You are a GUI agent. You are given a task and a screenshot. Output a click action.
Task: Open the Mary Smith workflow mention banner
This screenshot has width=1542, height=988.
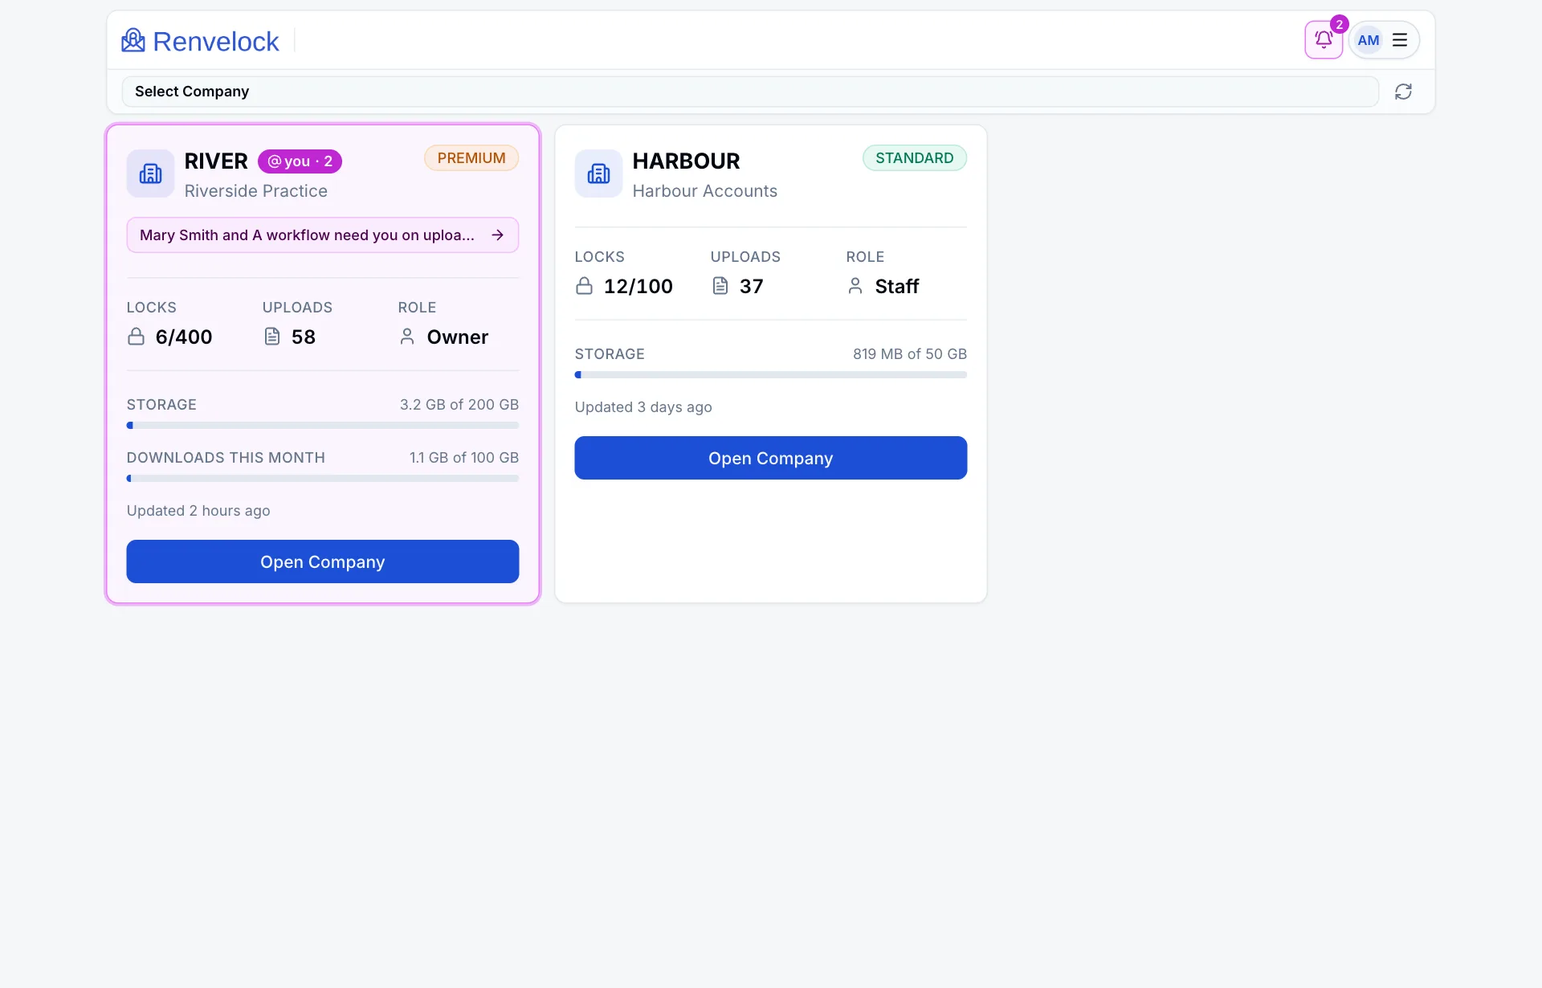(323, 235)
